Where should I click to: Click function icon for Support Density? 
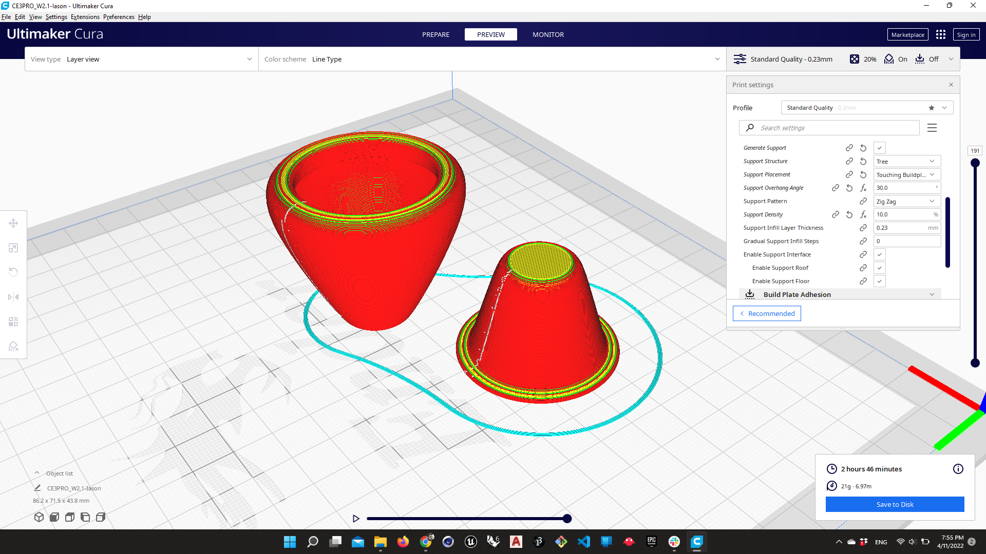click(x=863, y=214)
